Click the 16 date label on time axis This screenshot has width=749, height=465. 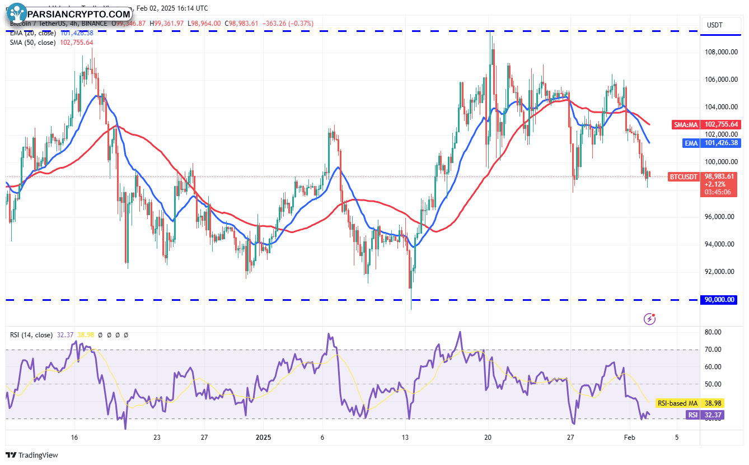(74, 437)
